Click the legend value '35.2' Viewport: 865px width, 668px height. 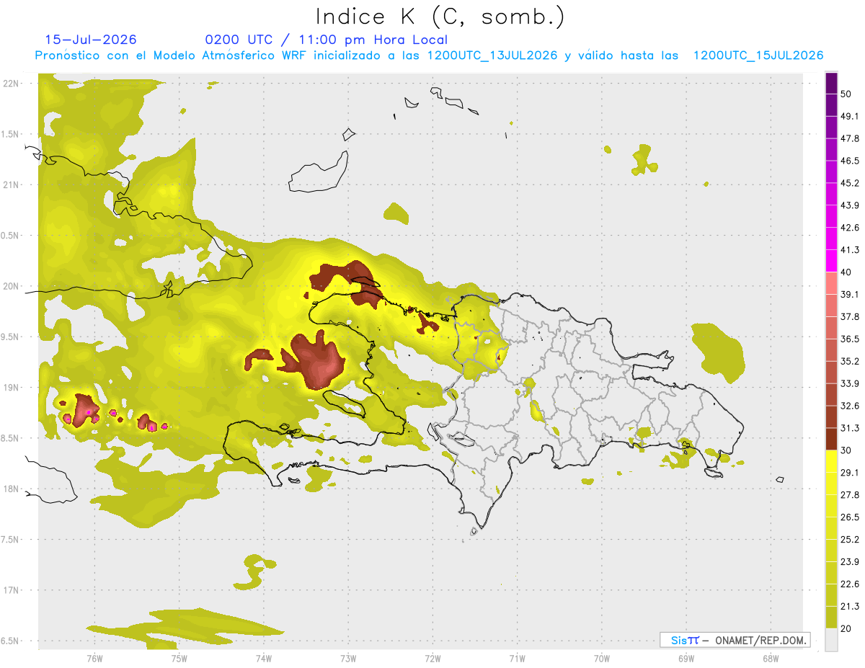coord(850,362)
